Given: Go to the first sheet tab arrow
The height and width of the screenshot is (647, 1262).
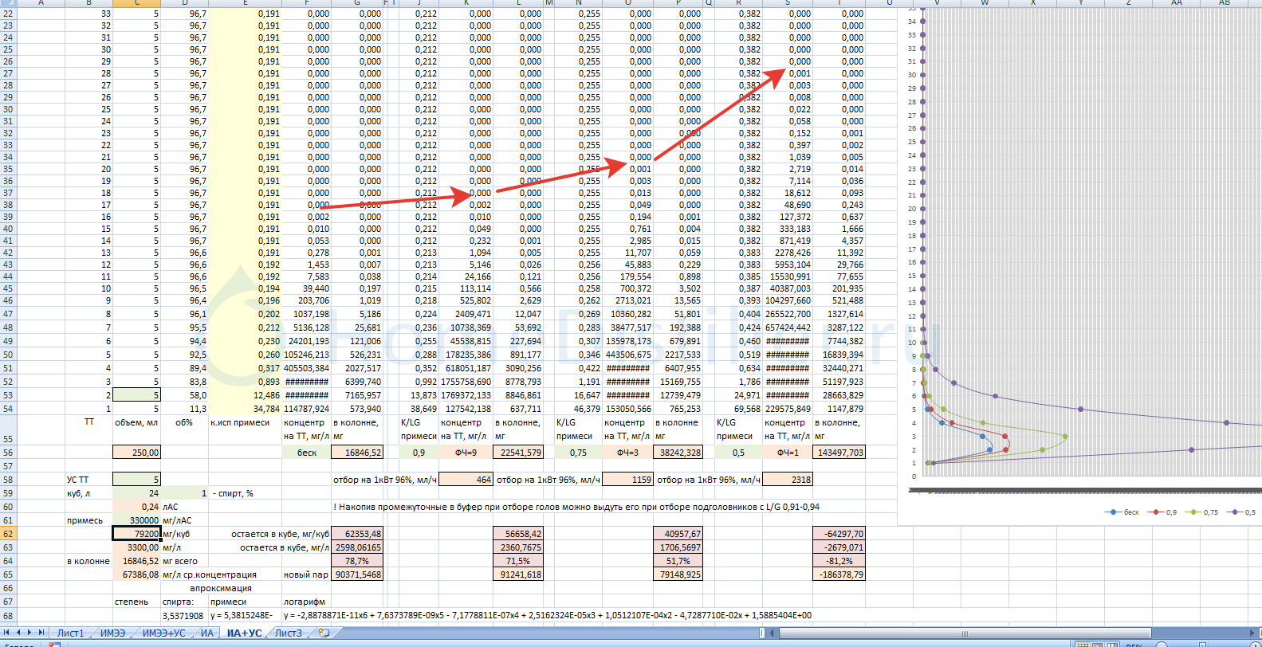Looking at the screenshot, I should [8, 633].
